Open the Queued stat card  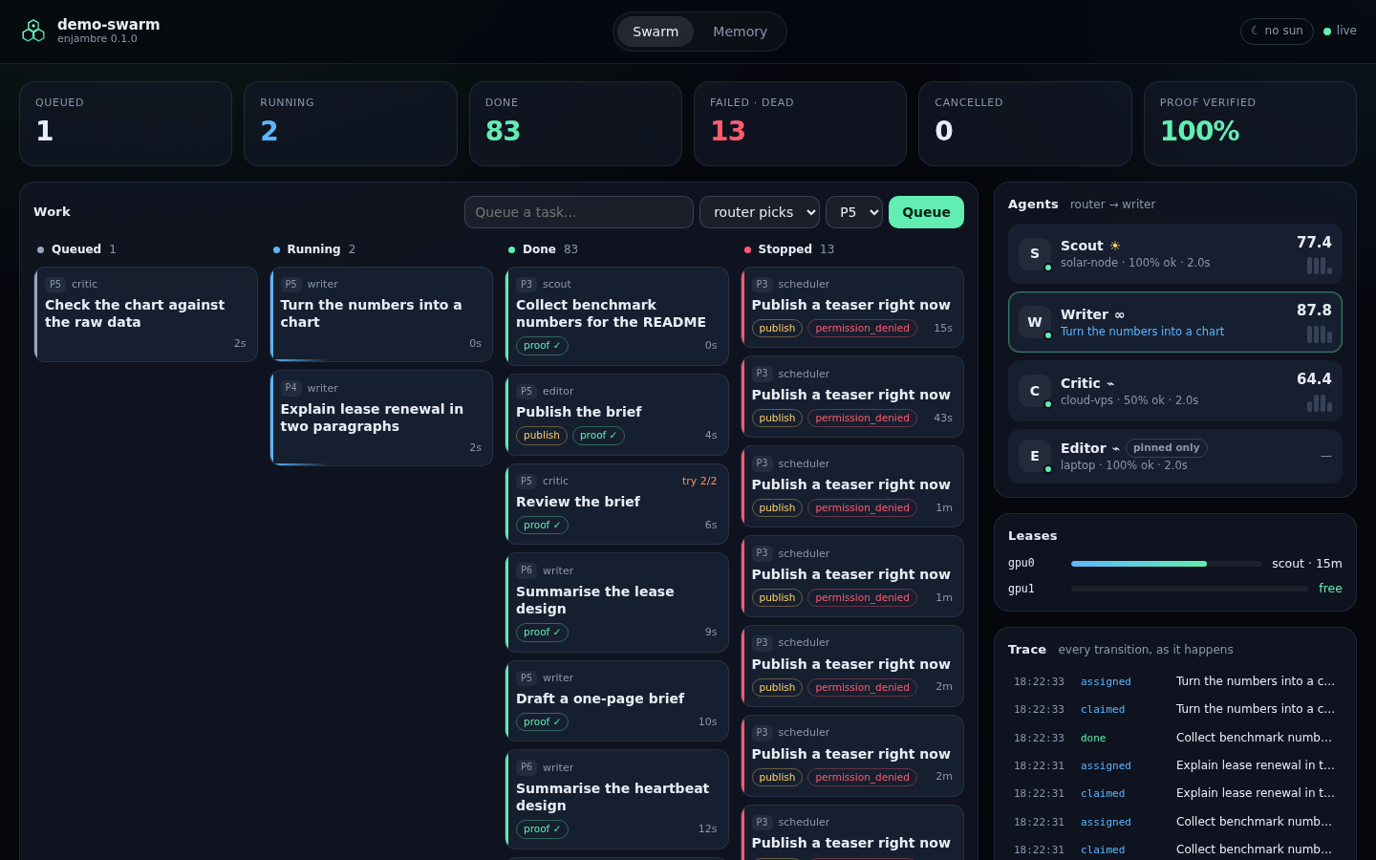[125, 123]
